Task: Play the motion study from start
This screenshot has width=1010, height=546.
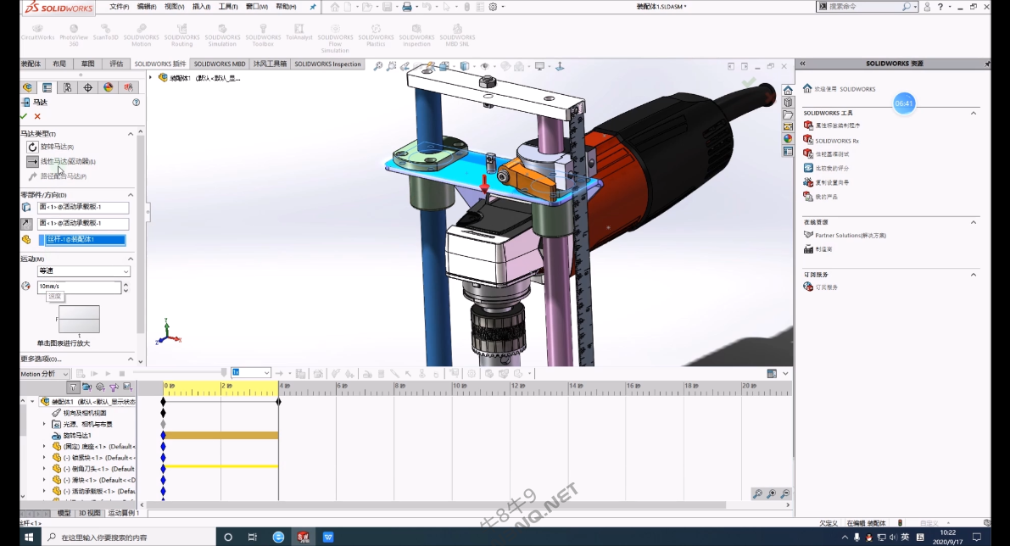Action: coord(94,373)
